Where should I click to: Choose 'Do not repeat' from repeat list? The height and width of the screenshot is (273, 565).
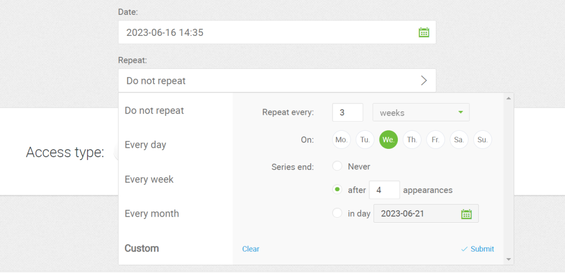click(154, 110)
